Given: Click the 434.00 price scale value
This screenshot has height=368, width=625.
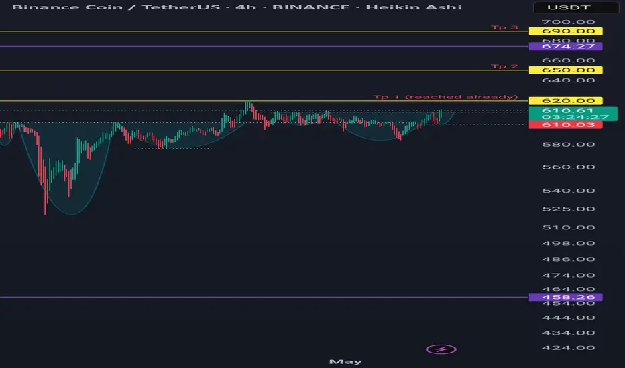Looking at the screenshot, I should coord(569,333).
